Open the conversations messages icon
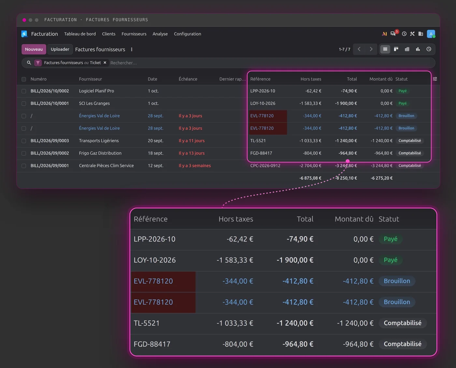This screenshot has width=456, height=368. coord(393,34)
